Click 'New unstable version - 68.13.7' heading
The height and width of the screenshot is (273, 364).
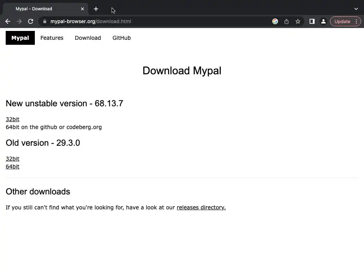pos(64,103)
